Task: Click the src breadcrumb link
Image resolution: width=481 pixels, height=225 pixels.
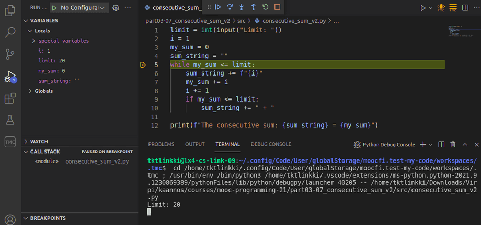Action: (x=242, y=21)
